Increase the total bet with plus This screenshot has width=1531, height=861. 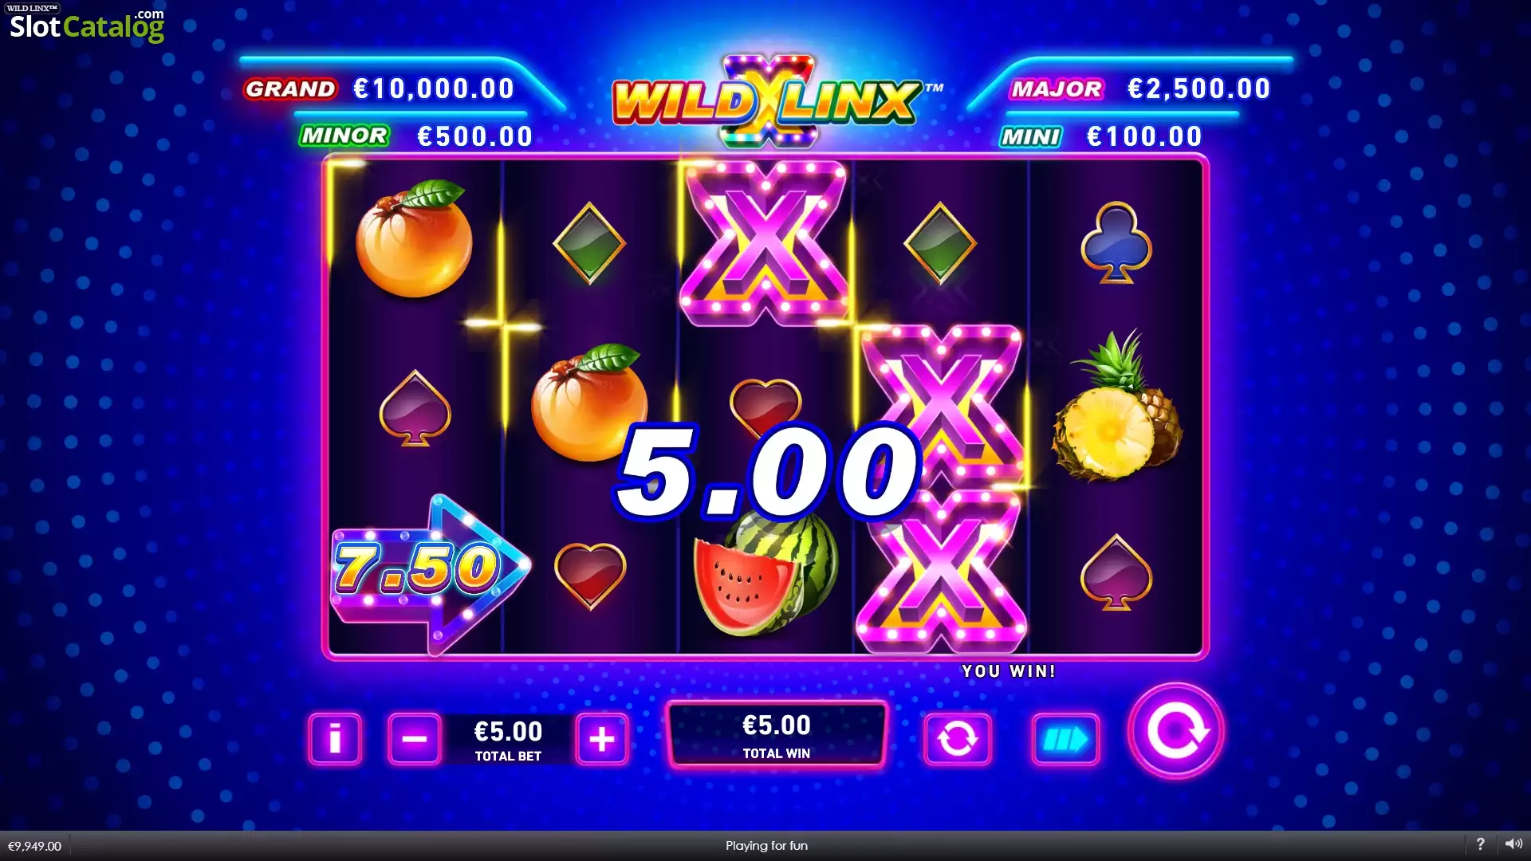[x=602, y=739]
